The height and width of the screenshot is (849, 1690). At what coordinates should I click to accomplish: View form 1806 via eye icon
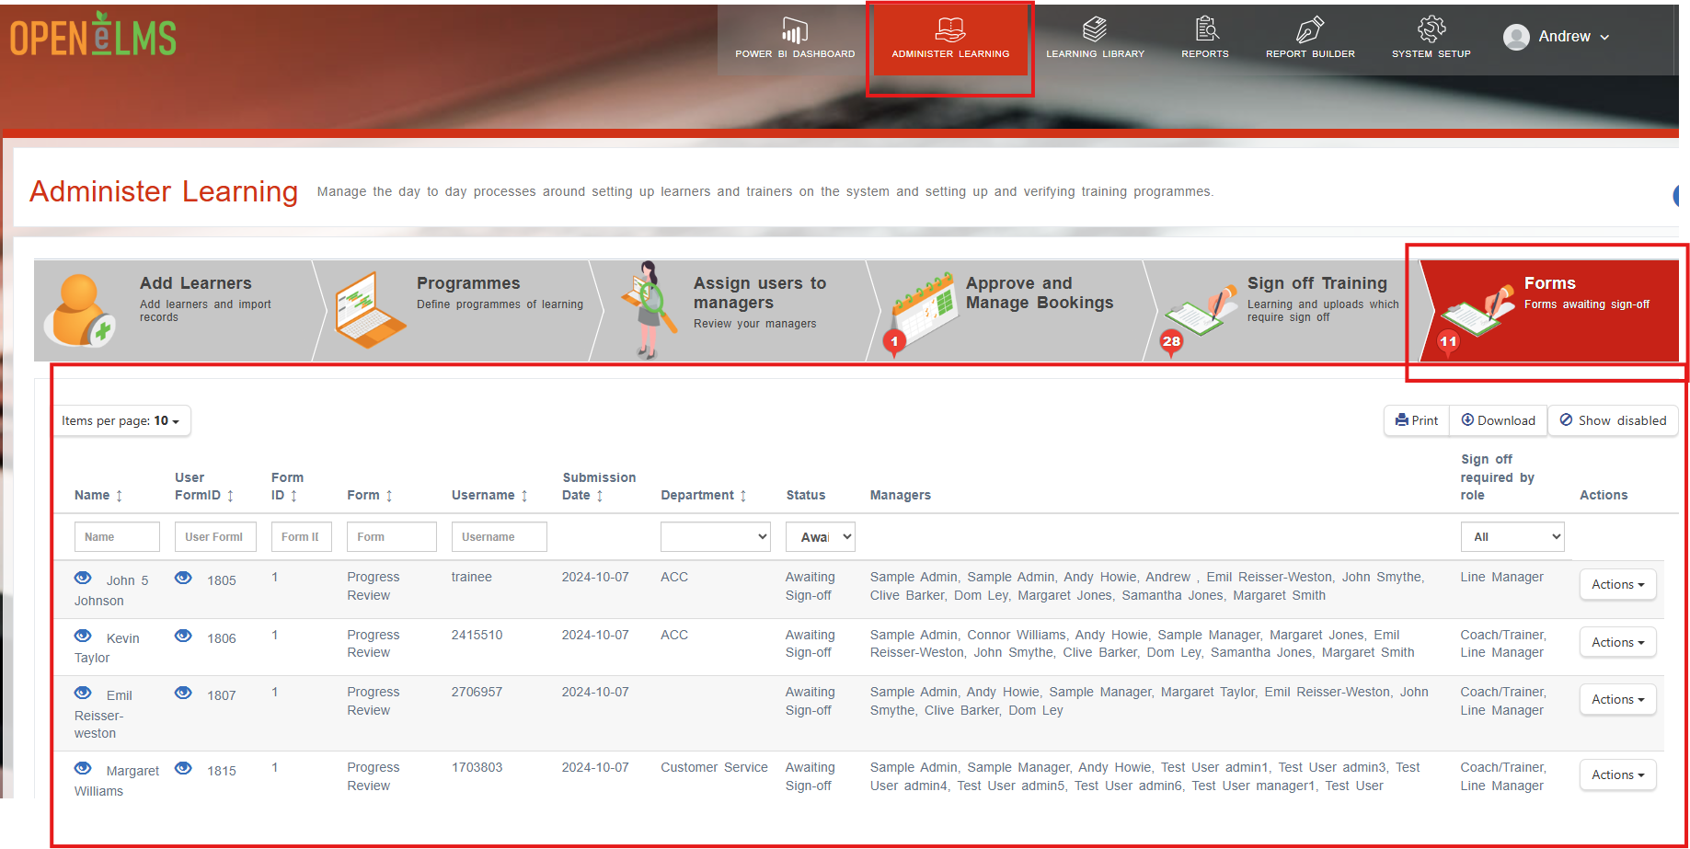pyautogui.click(x=183, y=636)
